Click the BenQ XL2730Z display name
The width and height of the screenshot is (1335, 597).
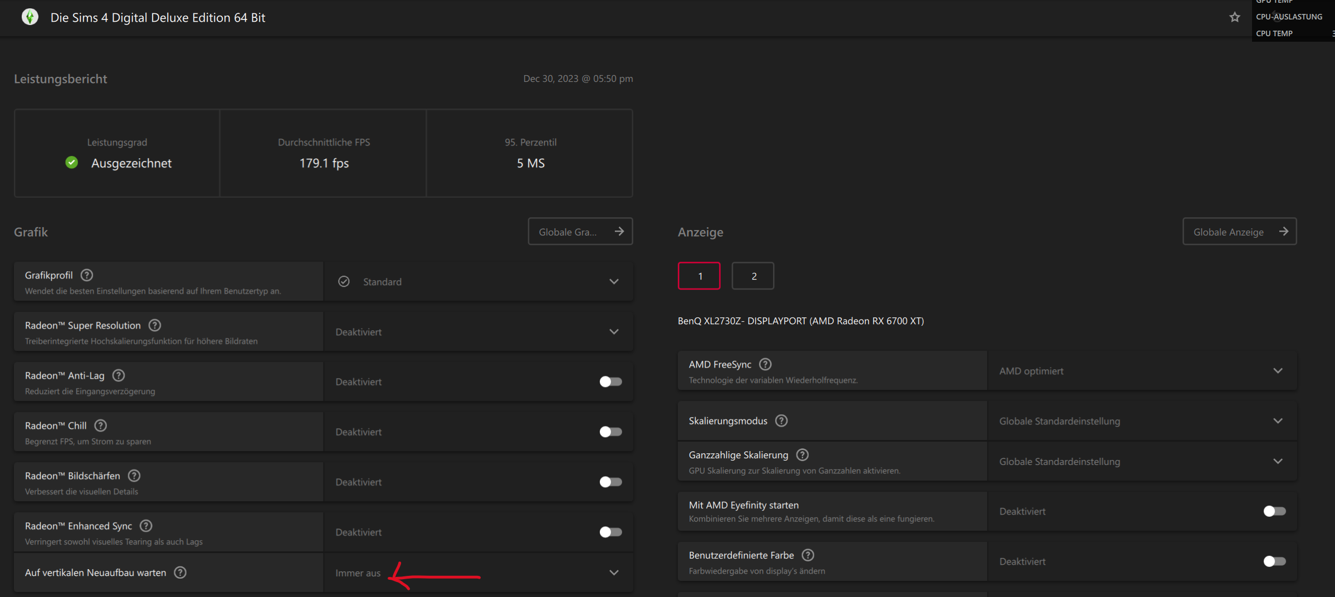click(x=801, y=321)
